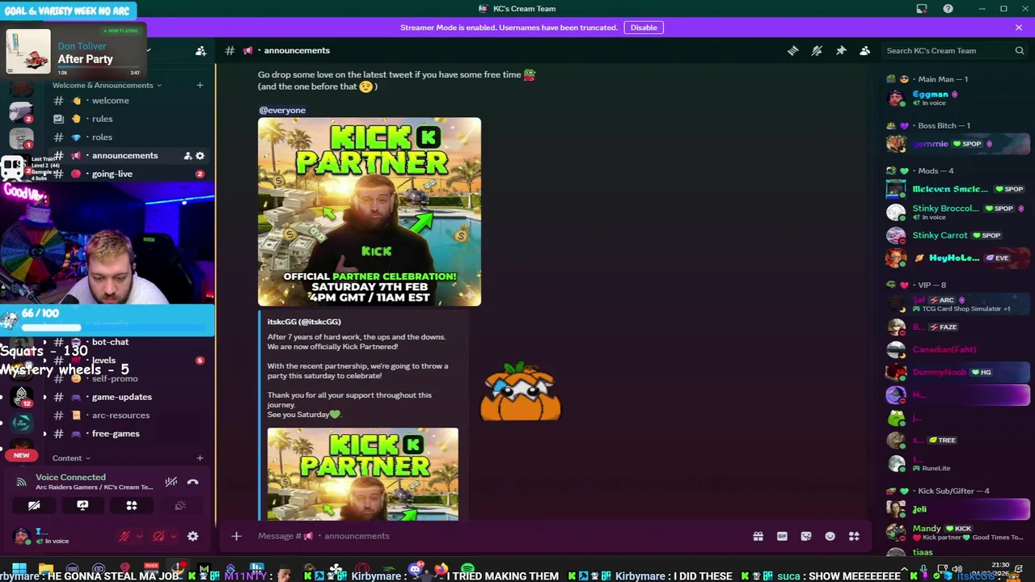This screenshot has width=1035, height=582.
Task: Select the announcements channel
Action: [129, 155]
